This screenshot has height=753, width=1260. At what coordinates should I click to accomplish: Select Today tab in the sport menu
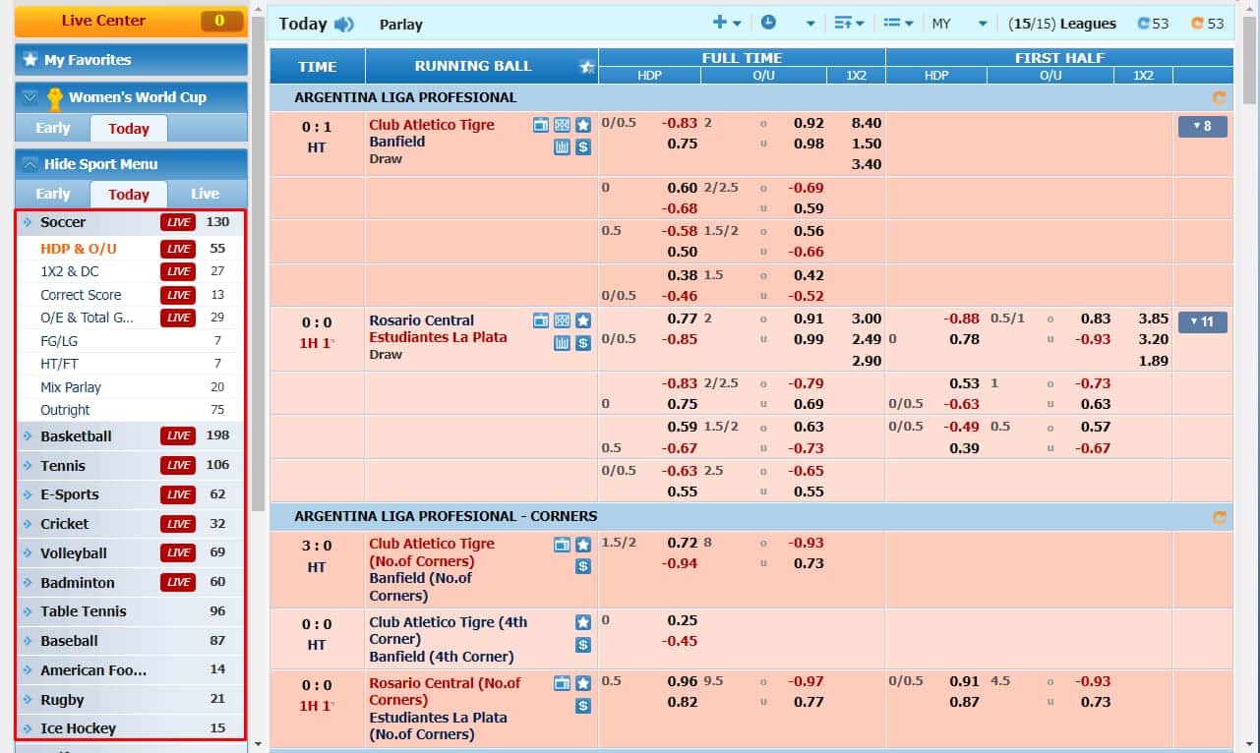[x=129, y=195]
